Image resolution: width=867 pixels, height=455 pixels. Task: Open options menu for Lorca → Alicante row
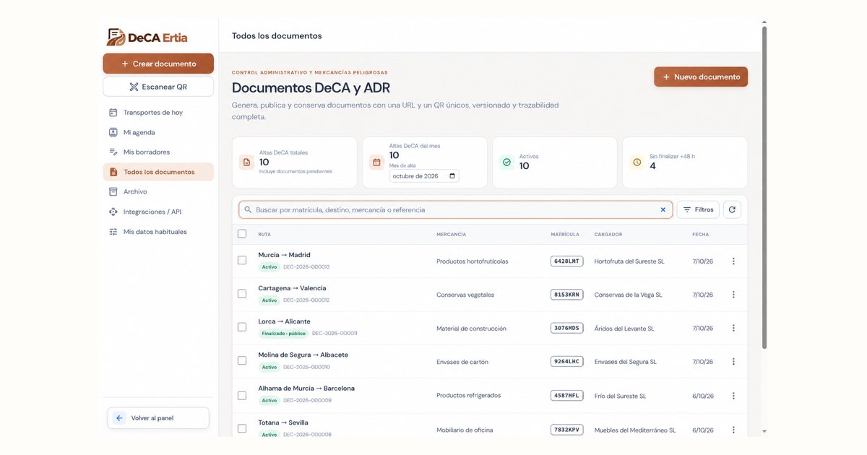pyautogui.click(x=733, y=328)
